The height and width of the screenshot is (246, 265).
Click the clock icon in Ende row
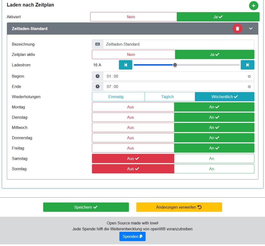coord(98,87)
